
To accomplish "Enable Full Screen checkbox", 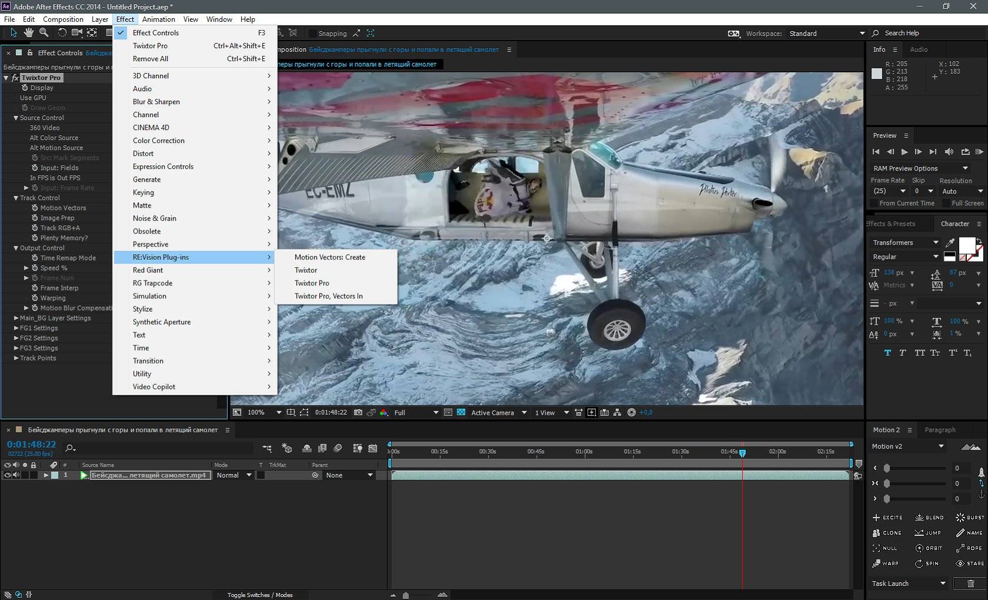I will pyautogui.click(x=946, y=203).
